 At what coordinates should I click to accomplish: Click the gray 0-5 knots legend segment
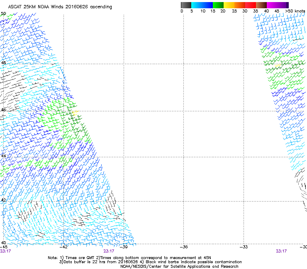click(186, 5)
